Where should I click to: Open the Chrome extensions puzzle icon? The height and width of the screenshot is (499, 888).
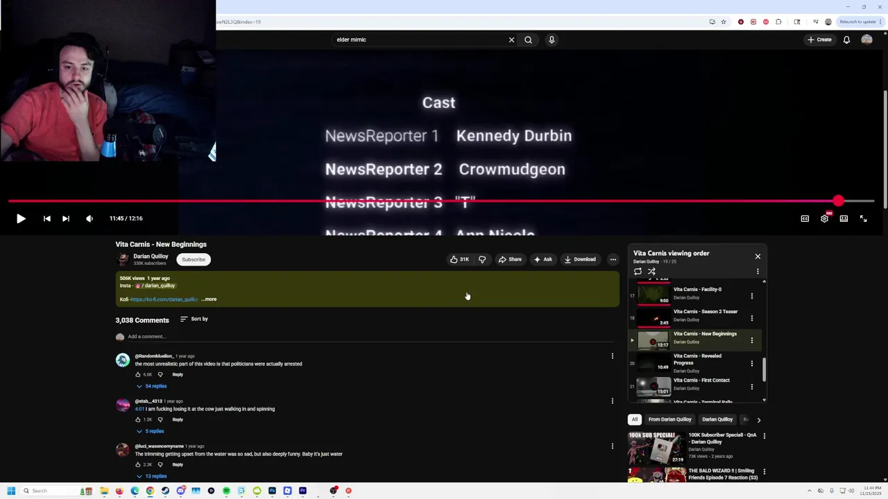pos(778,21)
